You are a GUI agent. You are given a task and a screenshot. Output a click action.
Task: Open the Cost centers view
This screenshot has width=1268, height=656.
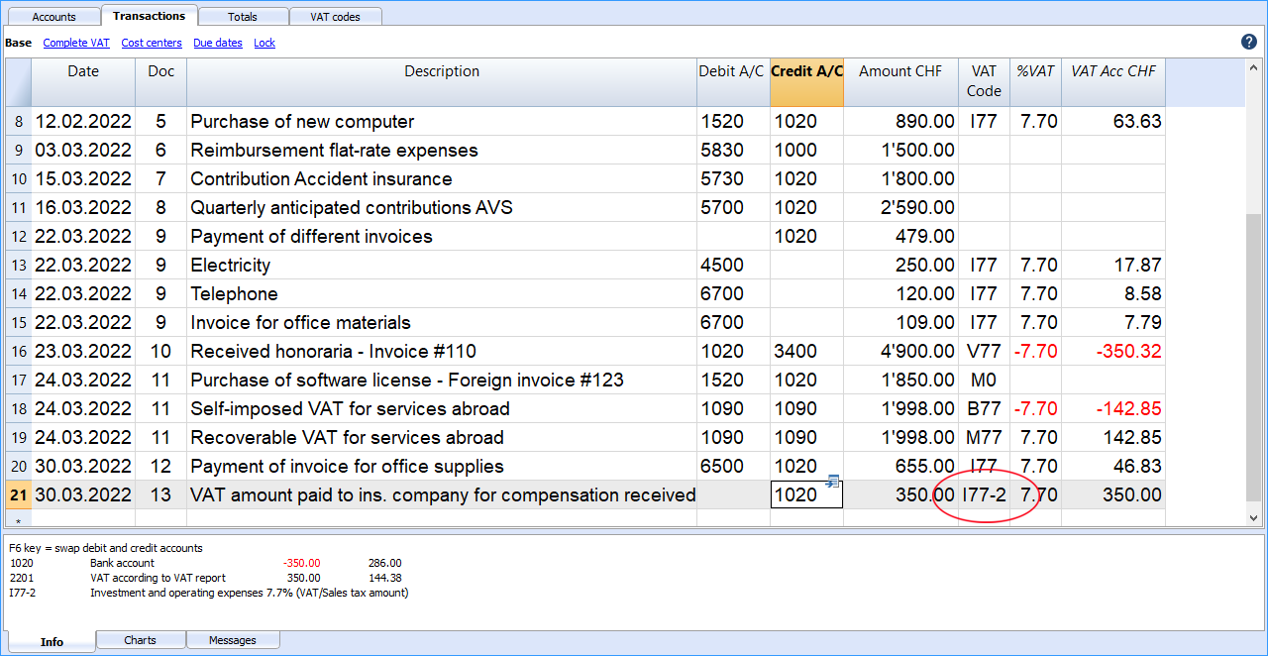point(152,43)
